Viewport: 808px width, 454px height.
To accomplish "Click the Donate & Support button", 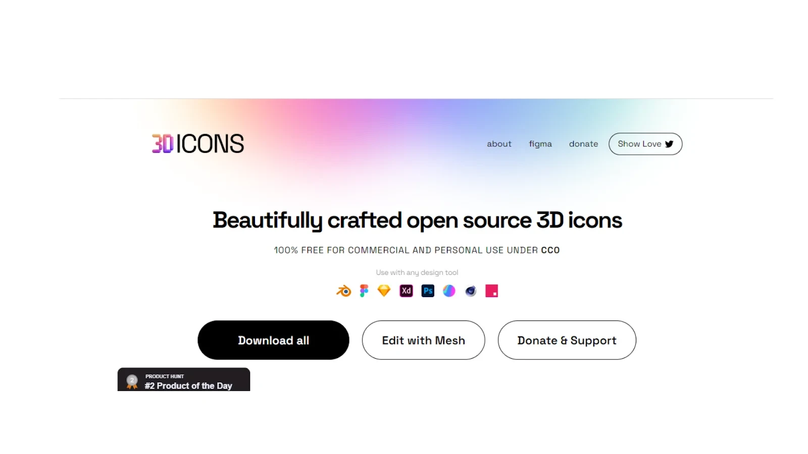I will 567,340.
